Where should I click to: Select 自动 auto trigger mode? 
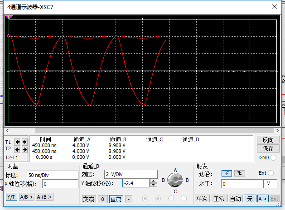235,199
